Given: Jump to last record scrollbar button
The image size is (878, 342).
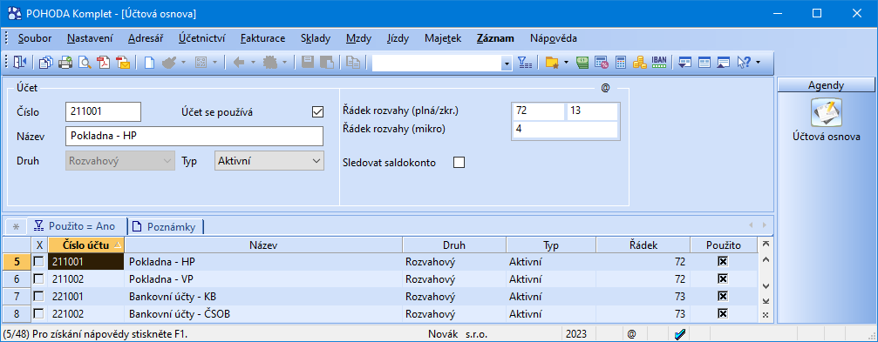Looking at the screenshot, I should (766, 301).
